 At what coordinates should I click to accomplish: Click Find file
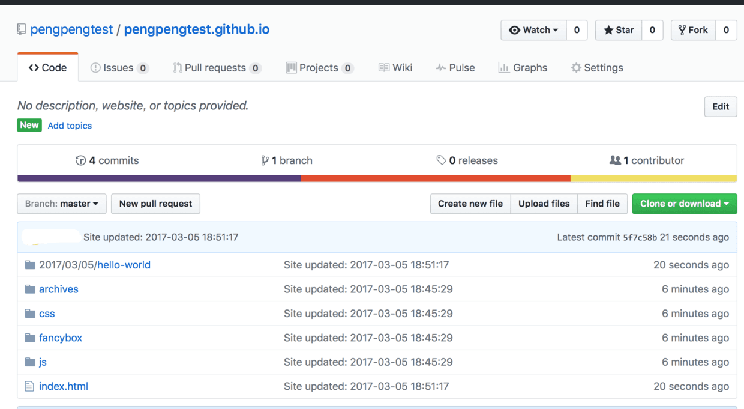click(602, 204)
